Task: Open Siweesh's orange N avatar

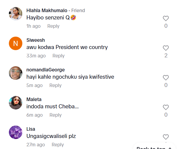Action: 16,43
